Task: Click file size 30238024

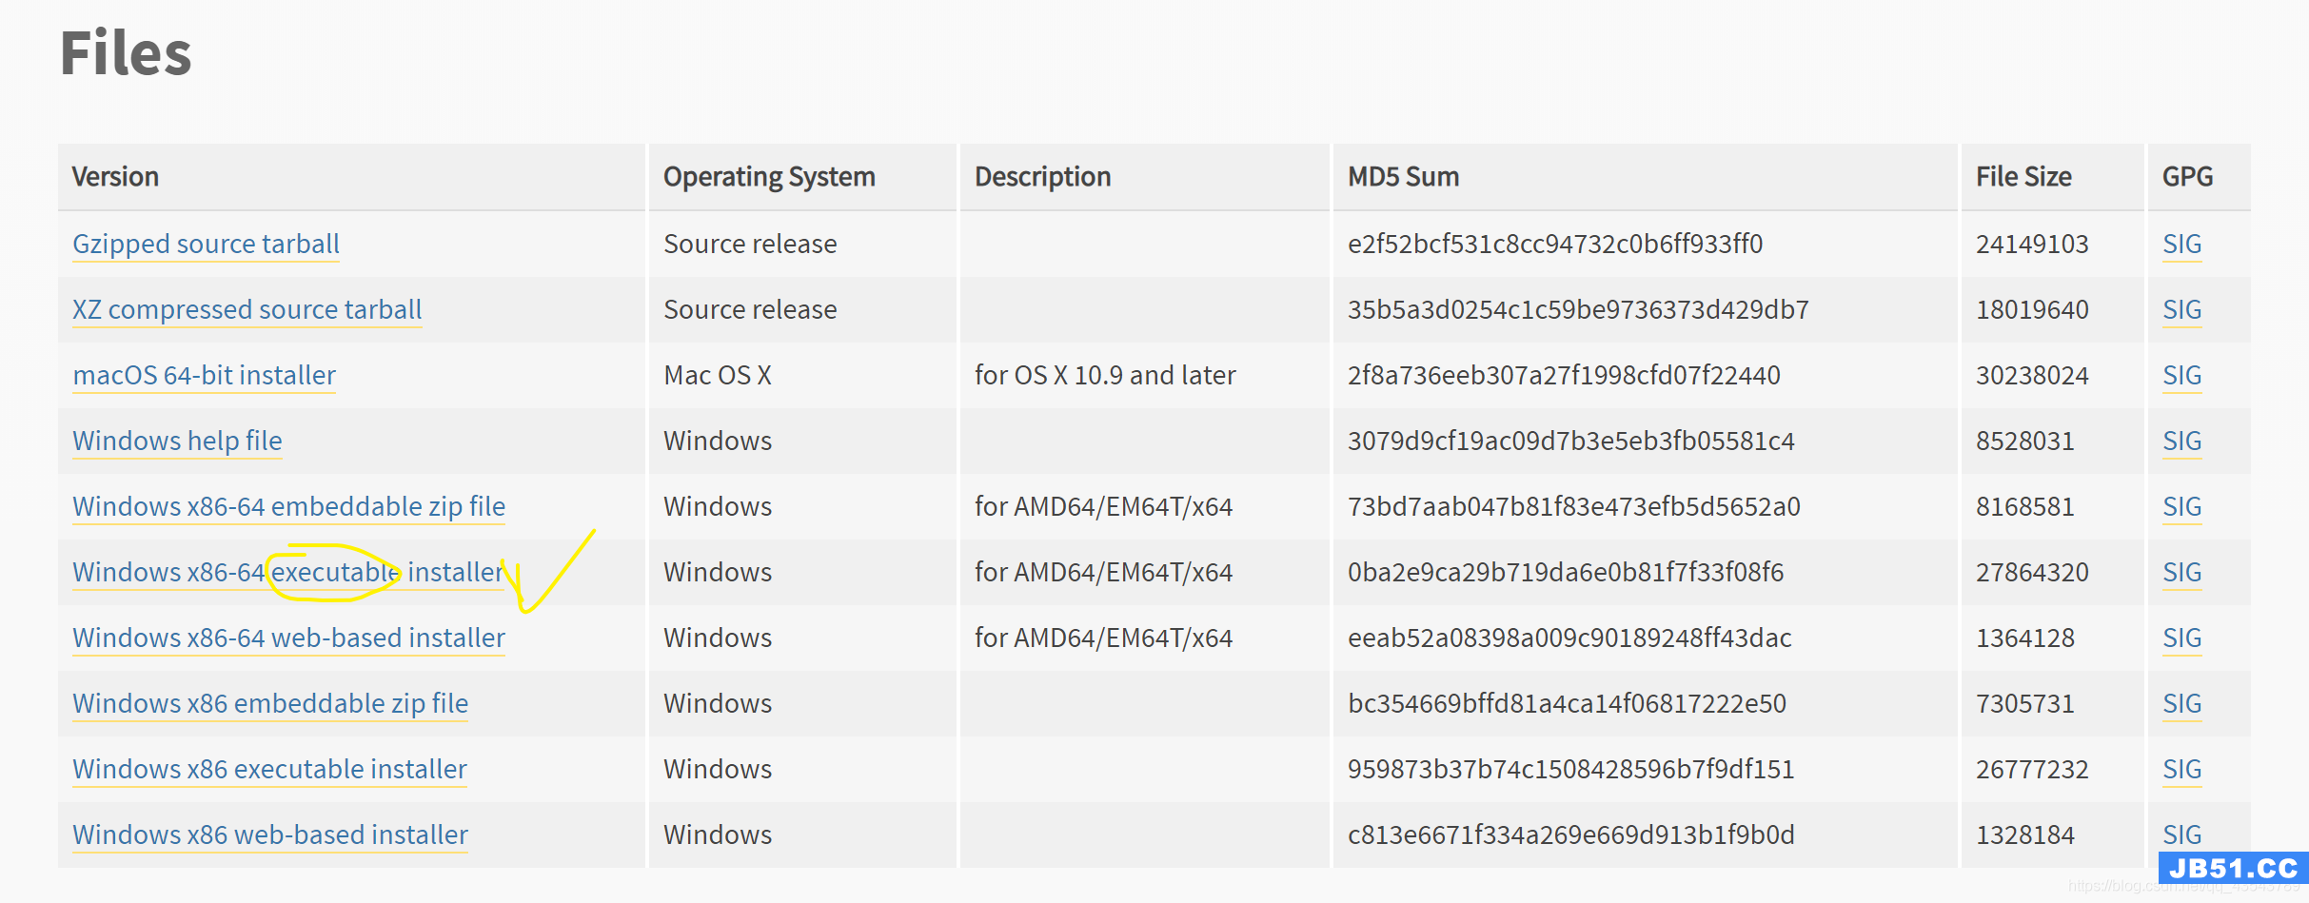Action: pos(2032,376)
